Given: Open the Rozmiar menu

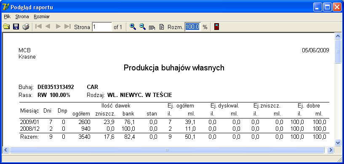Looking at the screenshot, I should 42,17.
